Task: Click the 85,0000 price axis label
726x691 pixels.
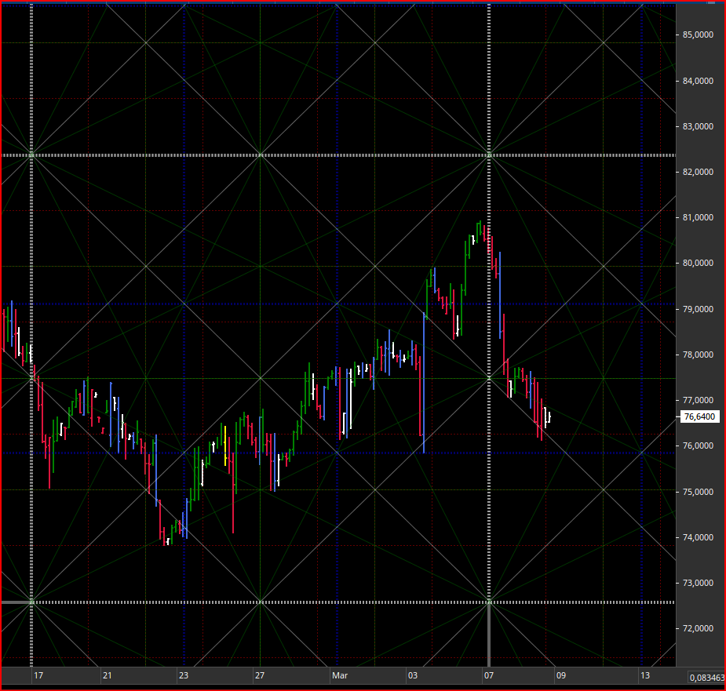Action: coord(698,35)
